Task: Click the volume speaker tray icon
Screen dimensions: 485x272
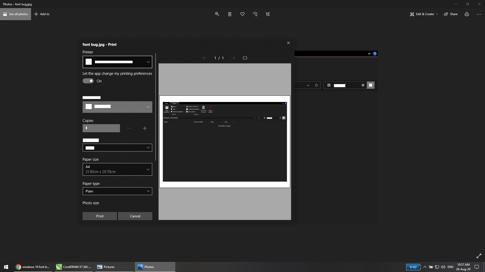Action: (443, 267)
